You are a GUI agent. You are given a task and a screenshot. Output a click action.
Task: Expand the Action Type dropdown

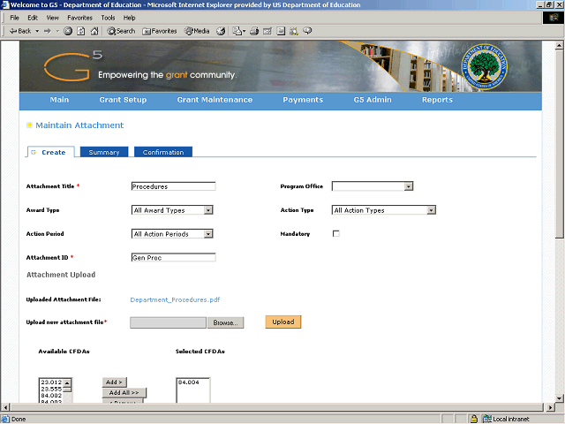click(431, 210)
